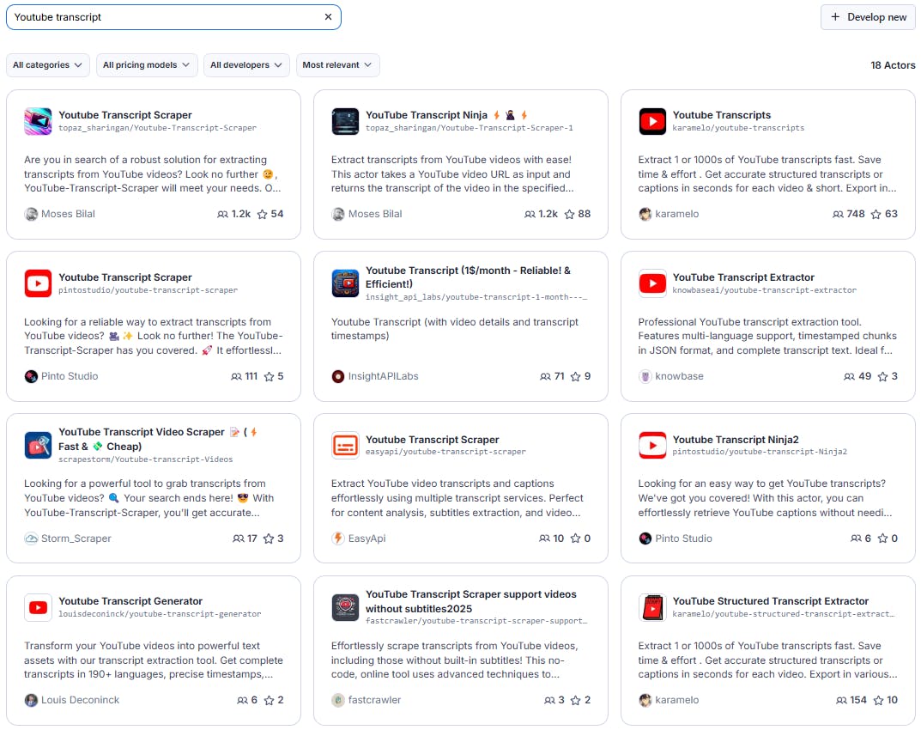Expand the All developers dropdown
Screen dimensions: 921x730
click(x=246, y=64)
